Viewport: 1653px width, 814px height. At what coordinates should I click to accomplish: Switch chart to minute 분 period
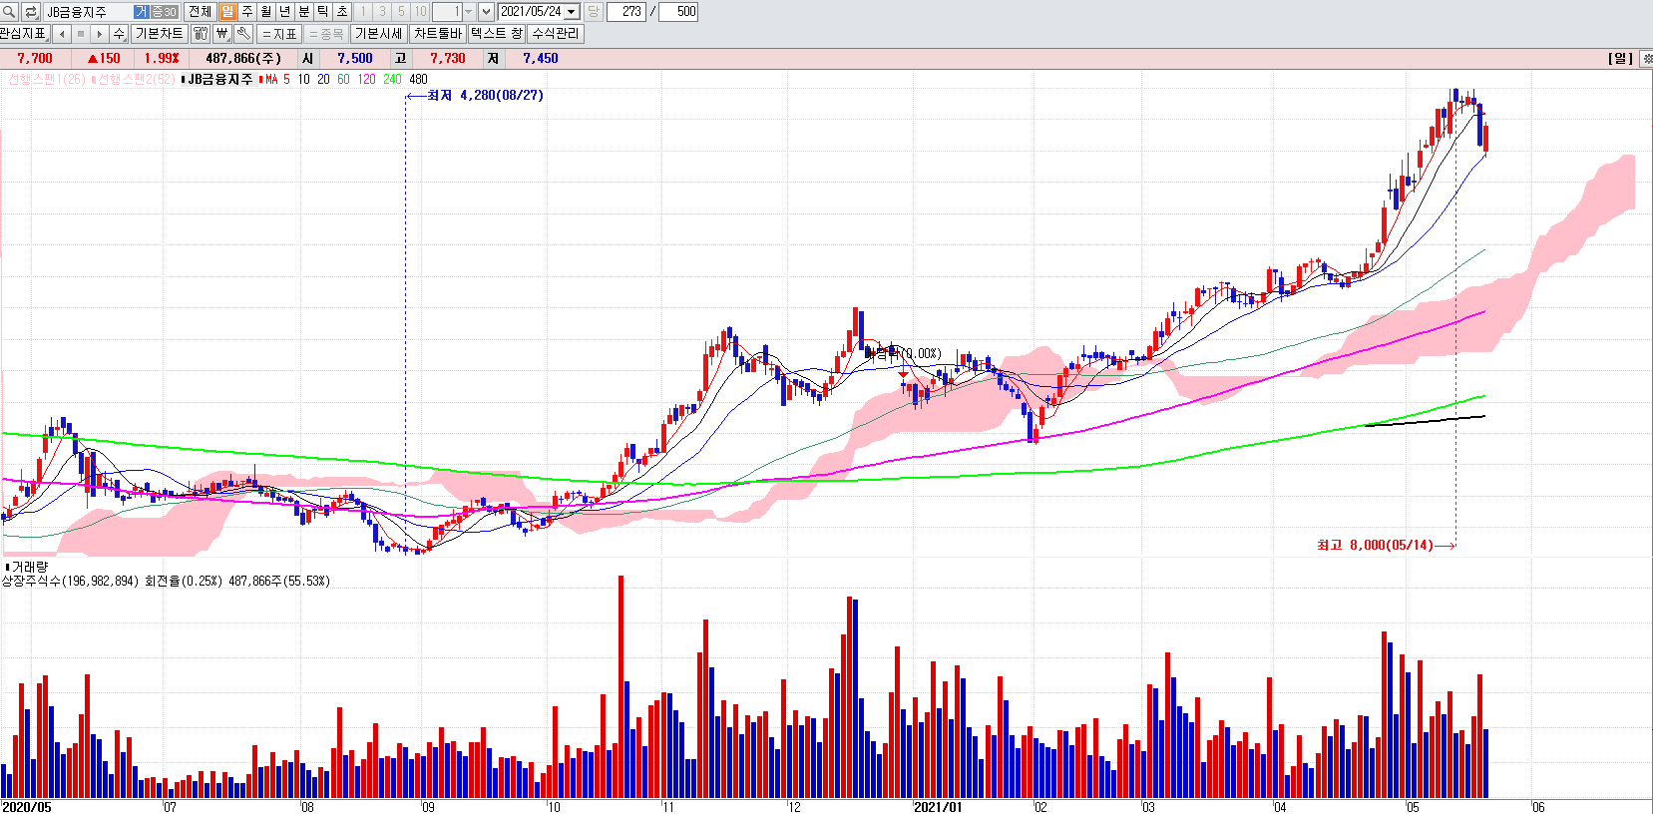(304, 12)
